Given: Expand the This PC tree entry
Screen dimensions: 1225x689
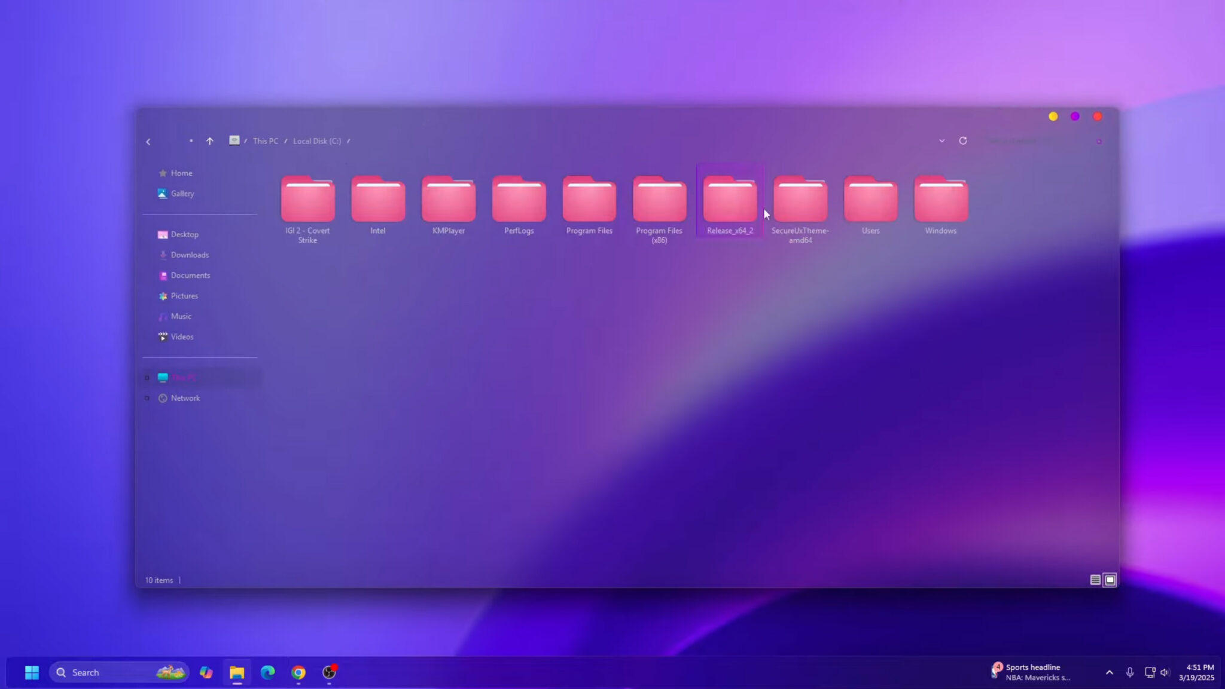Looking at the screenshot, I should pyautogui.click(x=147, y=377).
